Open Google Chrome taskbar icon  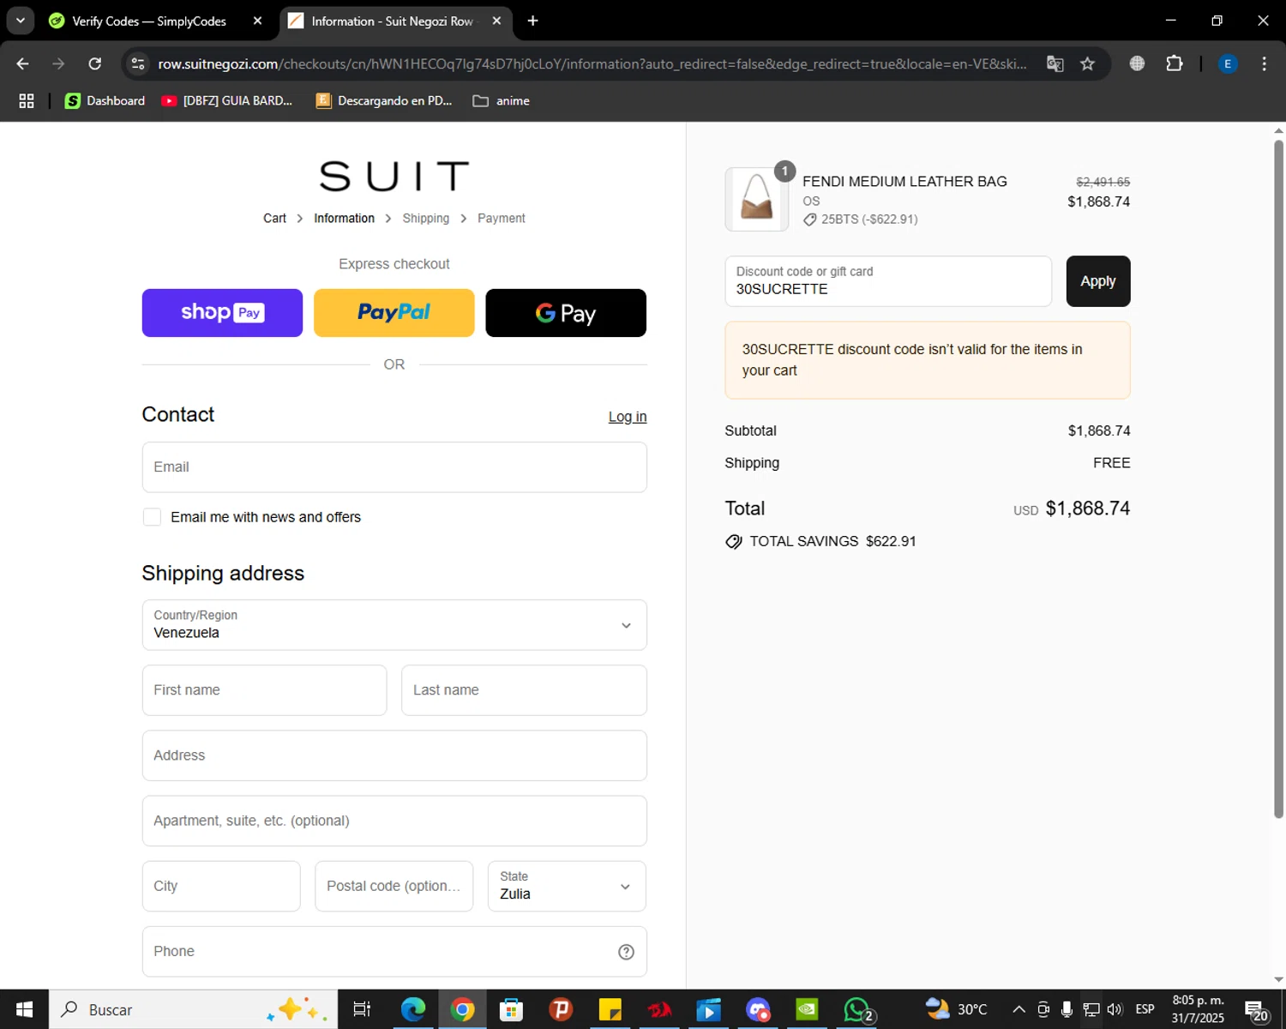(x=463, y=1009)
